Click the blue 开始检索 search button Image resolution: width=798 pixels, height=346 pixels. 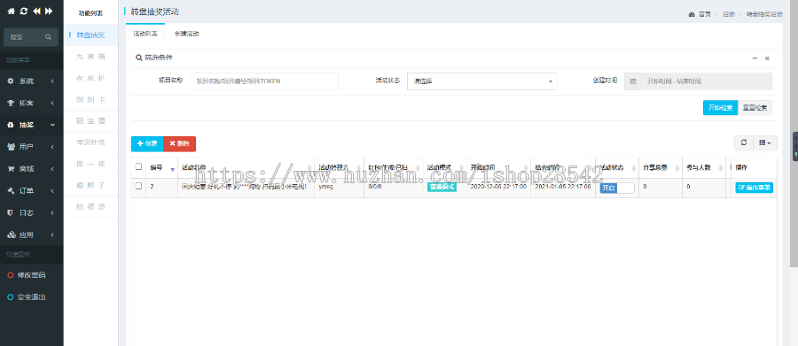click(x=720, y=108)
